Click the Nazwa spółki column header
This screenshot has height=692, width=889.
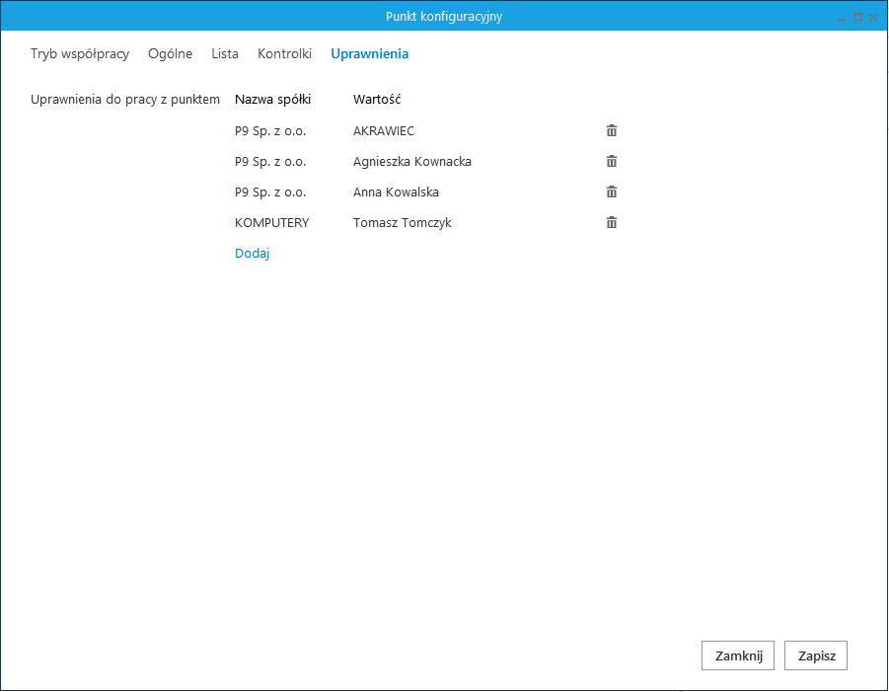pos(272,100)
